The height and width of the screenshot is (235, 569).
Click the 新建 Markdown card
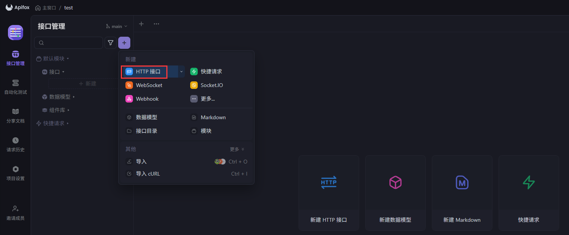(462, 193)
